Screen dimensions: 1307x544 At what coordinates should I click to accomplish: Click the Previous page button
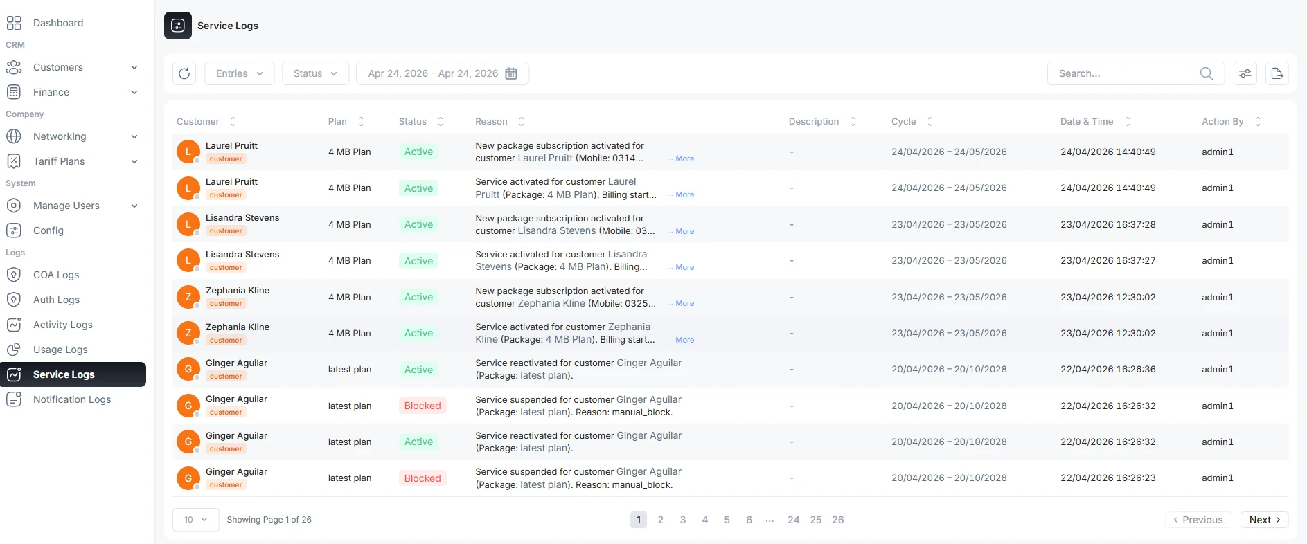[x=1198, y=520]
